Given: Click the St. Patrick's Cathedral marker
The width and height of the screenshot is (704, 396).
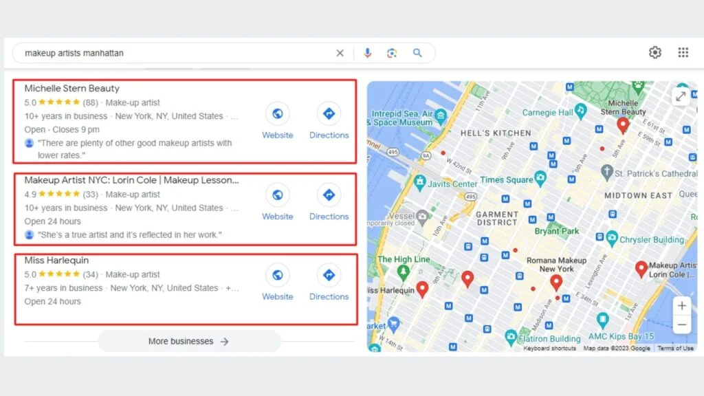Looking at the screenshot, I should pyautogui.click(x=606, y=171).
